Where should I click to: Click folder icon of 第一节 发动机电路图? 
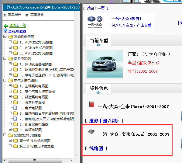[x=15, y=140]
